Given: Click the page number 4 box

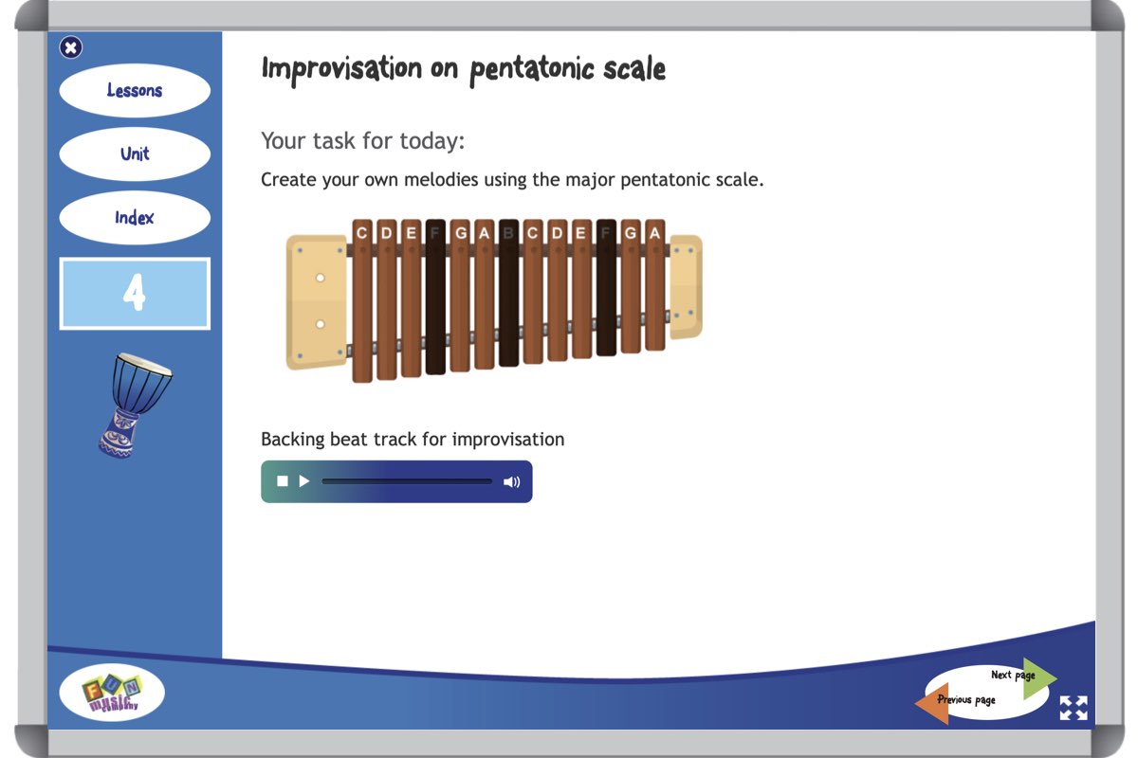Looking at the screenshot, I should [x=135, y=294].
